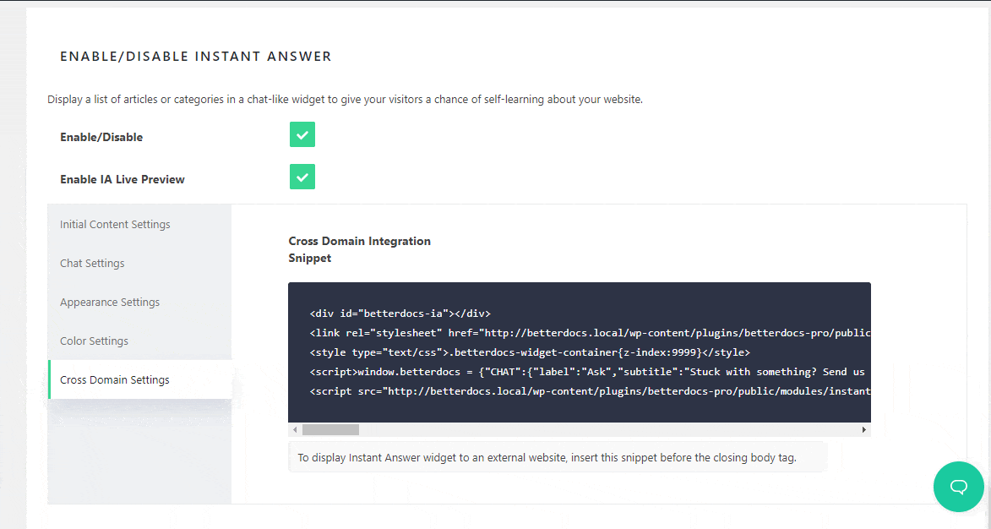Toggle the Enable IA Live Preview checkbox
The width and height of the screenshot is (991, 529).
click(302, 177)
